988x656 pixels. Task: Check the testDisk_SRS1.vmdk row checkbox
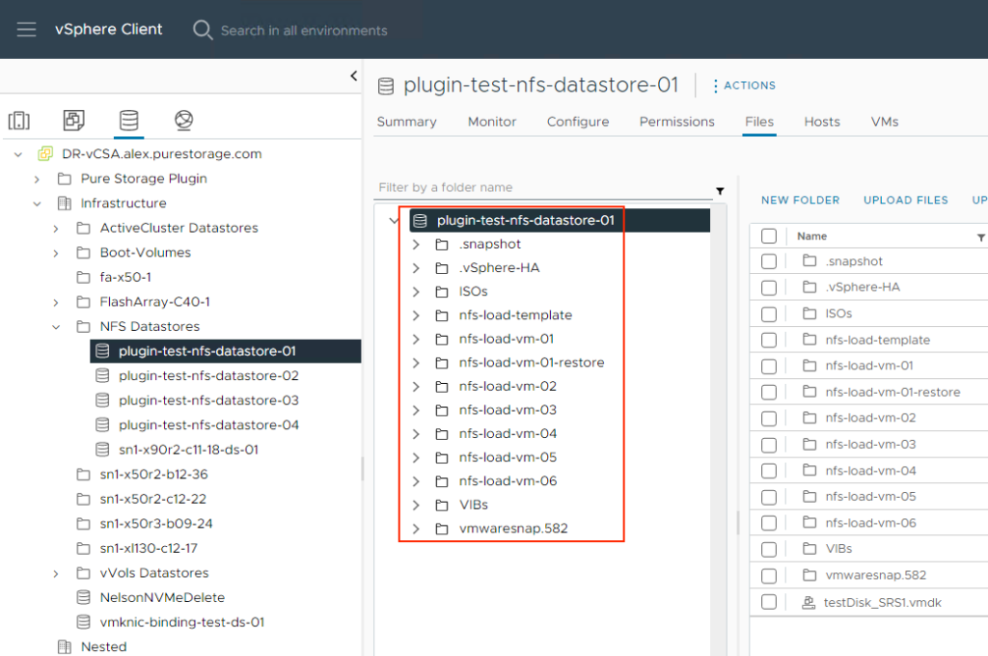769,602
